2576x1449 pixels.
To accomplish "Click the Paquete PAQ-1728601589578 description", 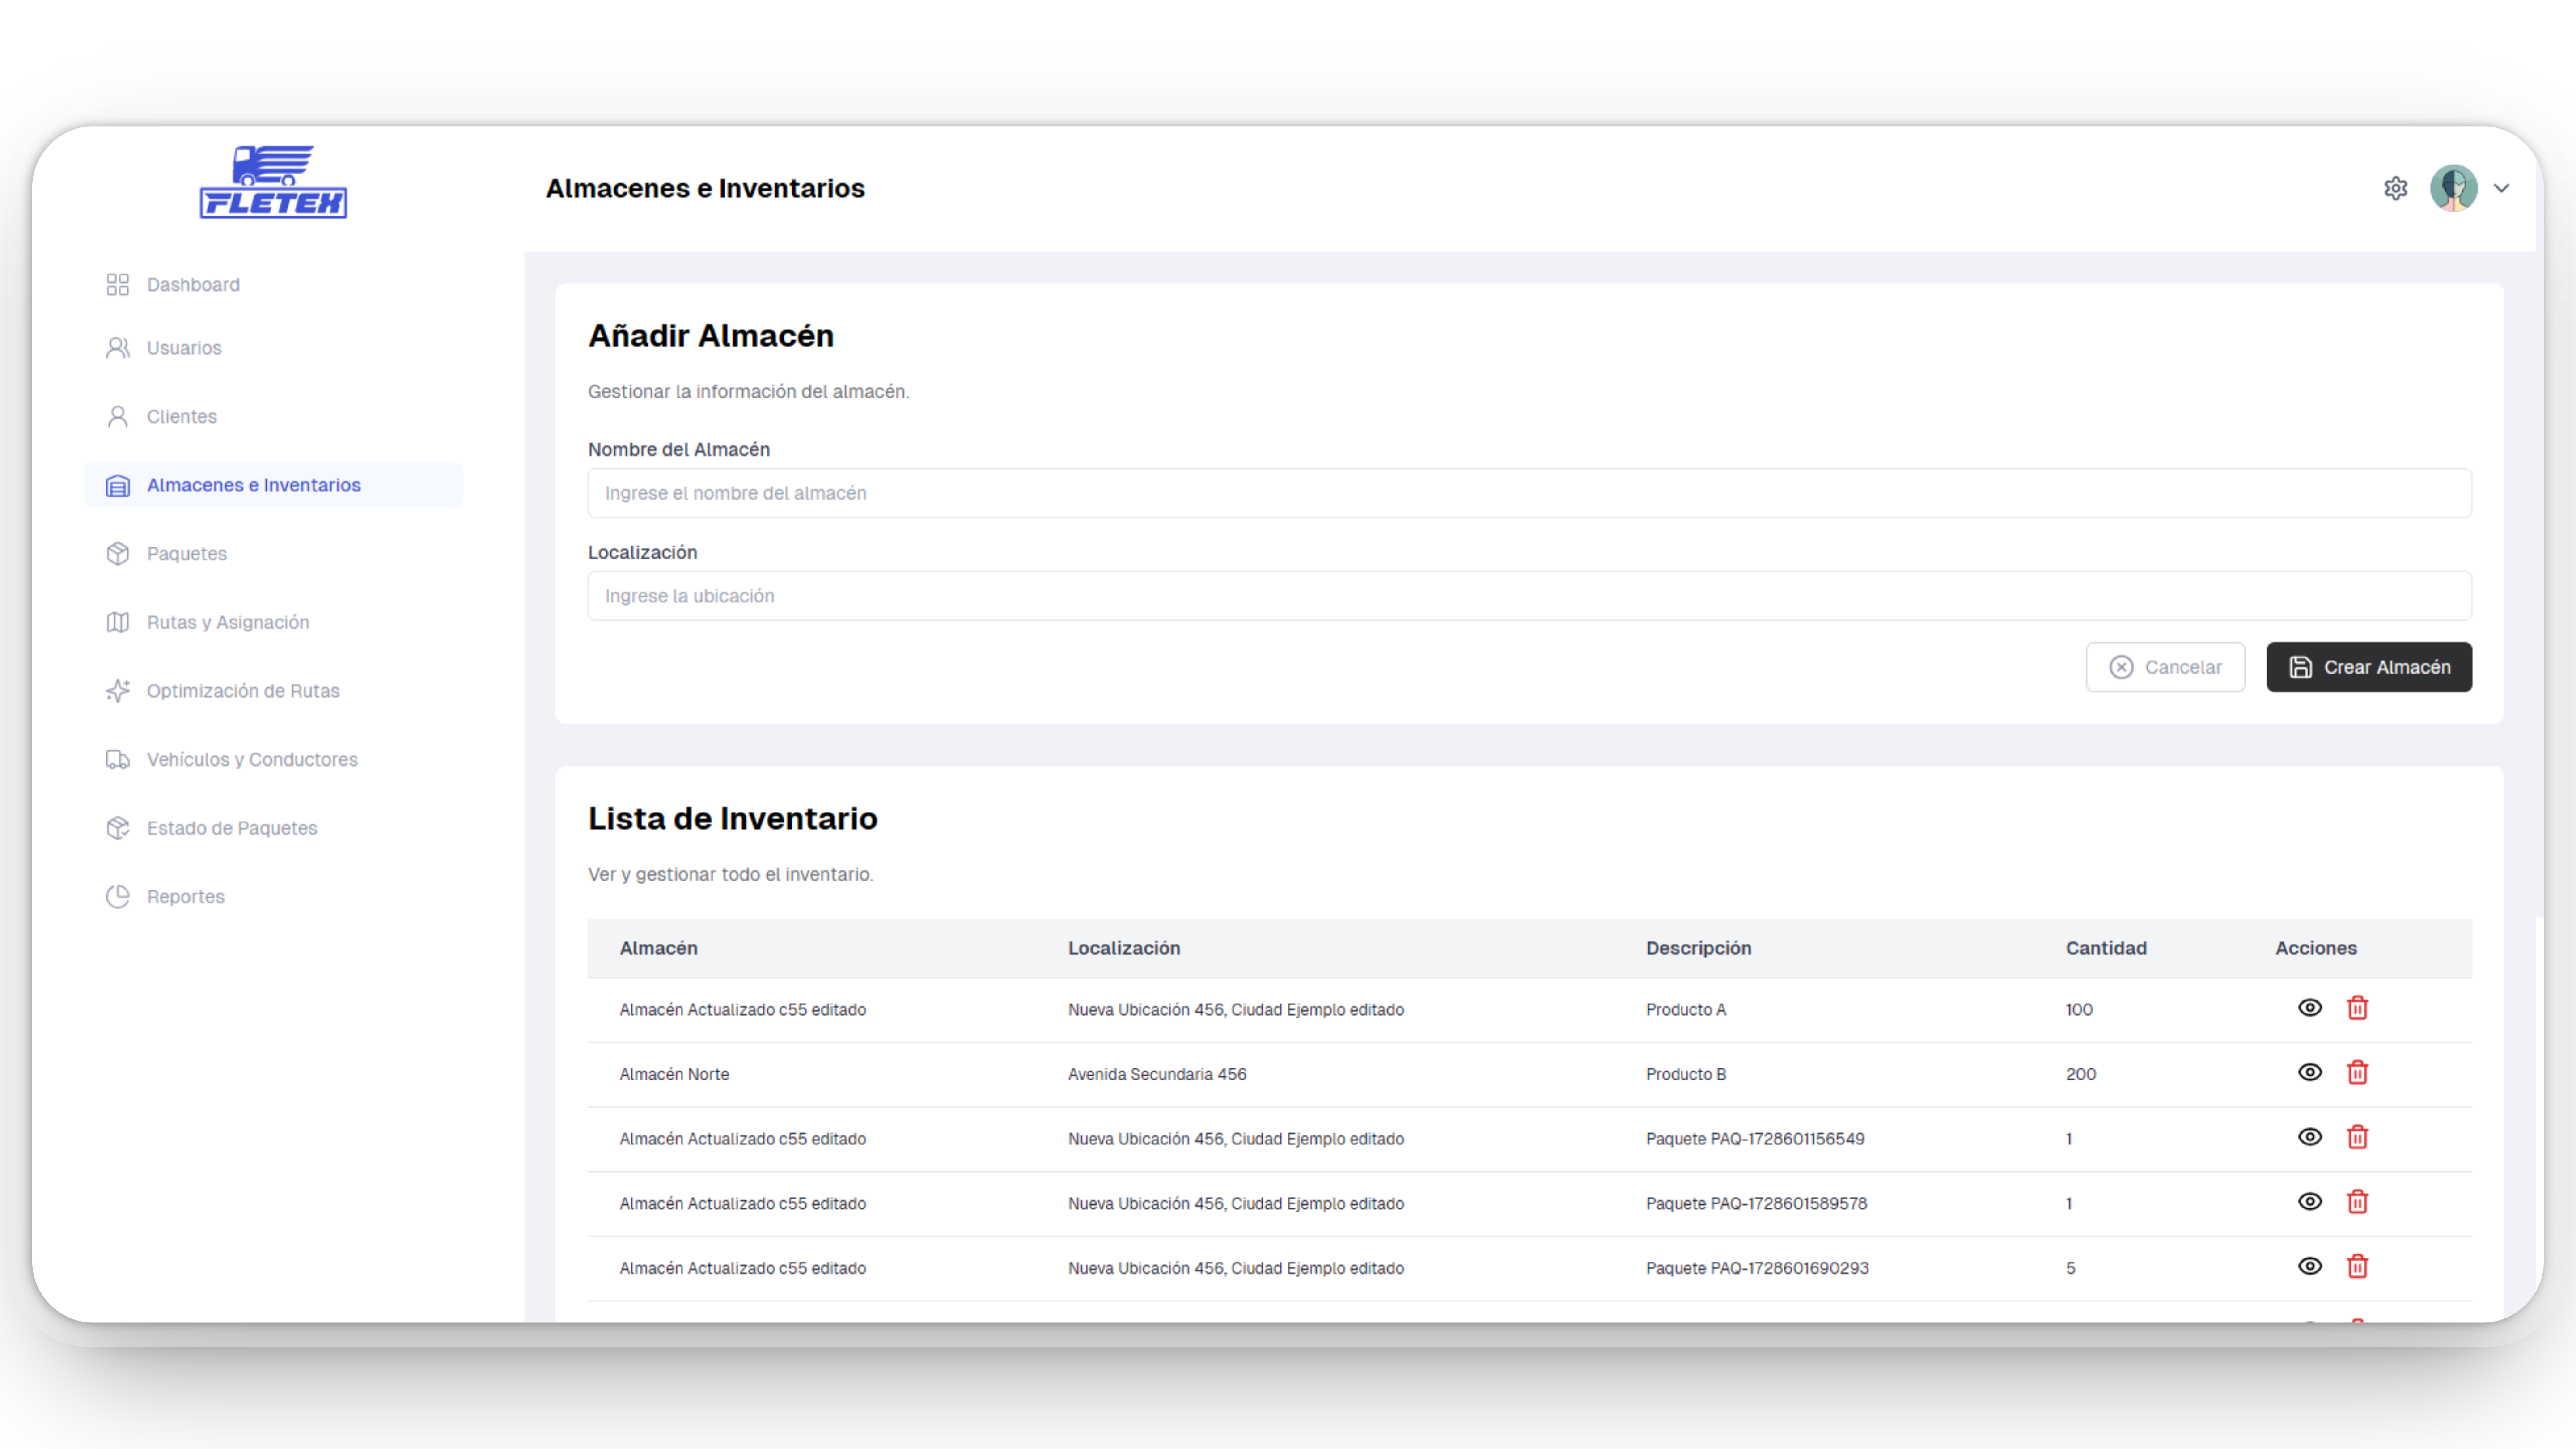I will 1756,1204.
